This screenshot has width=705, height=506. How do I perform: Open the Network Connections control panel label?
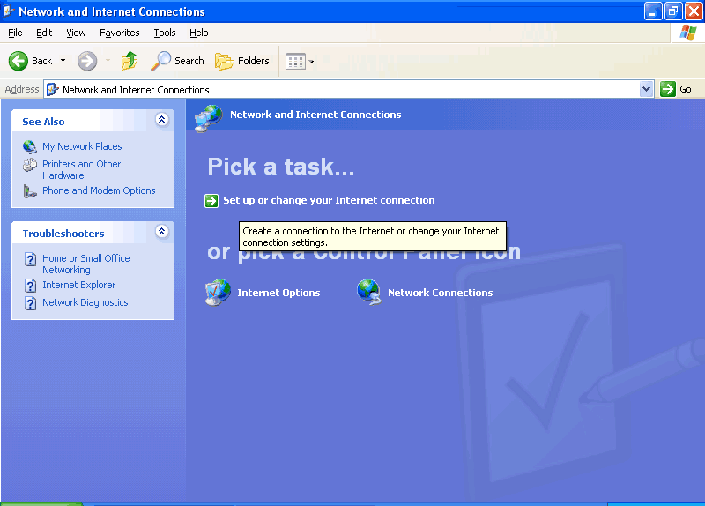coord(440,293)
